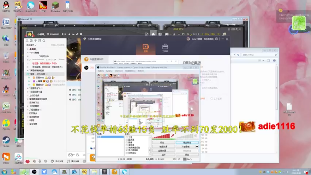Expand the 一只小蝴蝶 channel node
The height and width of the screenshot is (175, 311).
pyautogui.click(x=28, y=52)
